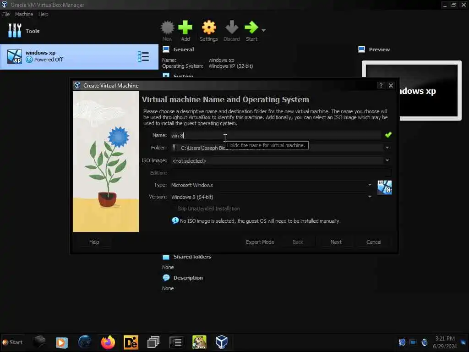Click the Preview section icon
Screen dimensions: 469x352
pos(362,49)
